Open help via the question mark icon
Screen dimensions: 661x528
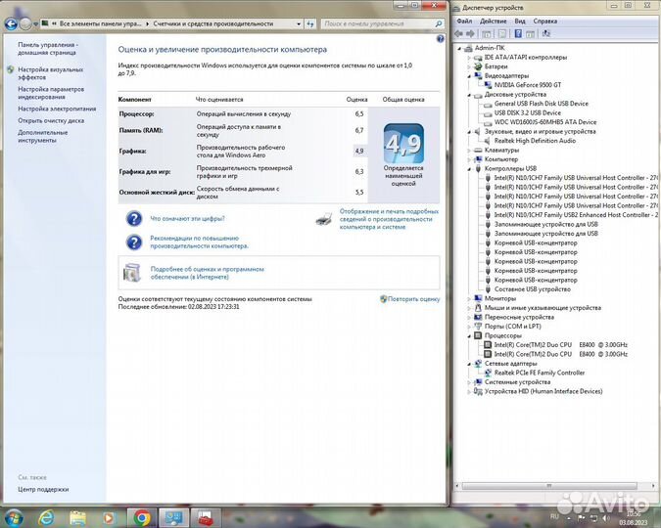pyautogui.click(x=441, y=39)
